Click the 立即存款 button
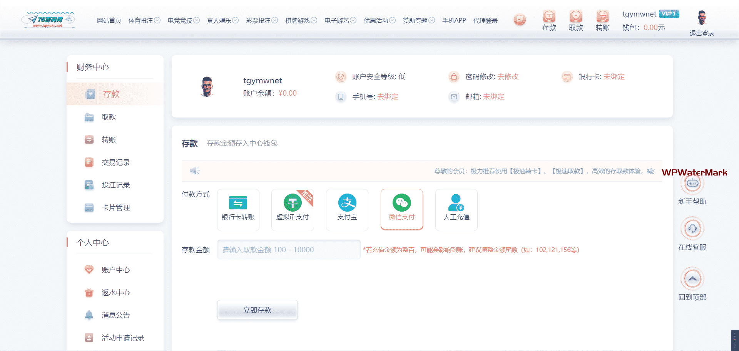 coord(257,310)
